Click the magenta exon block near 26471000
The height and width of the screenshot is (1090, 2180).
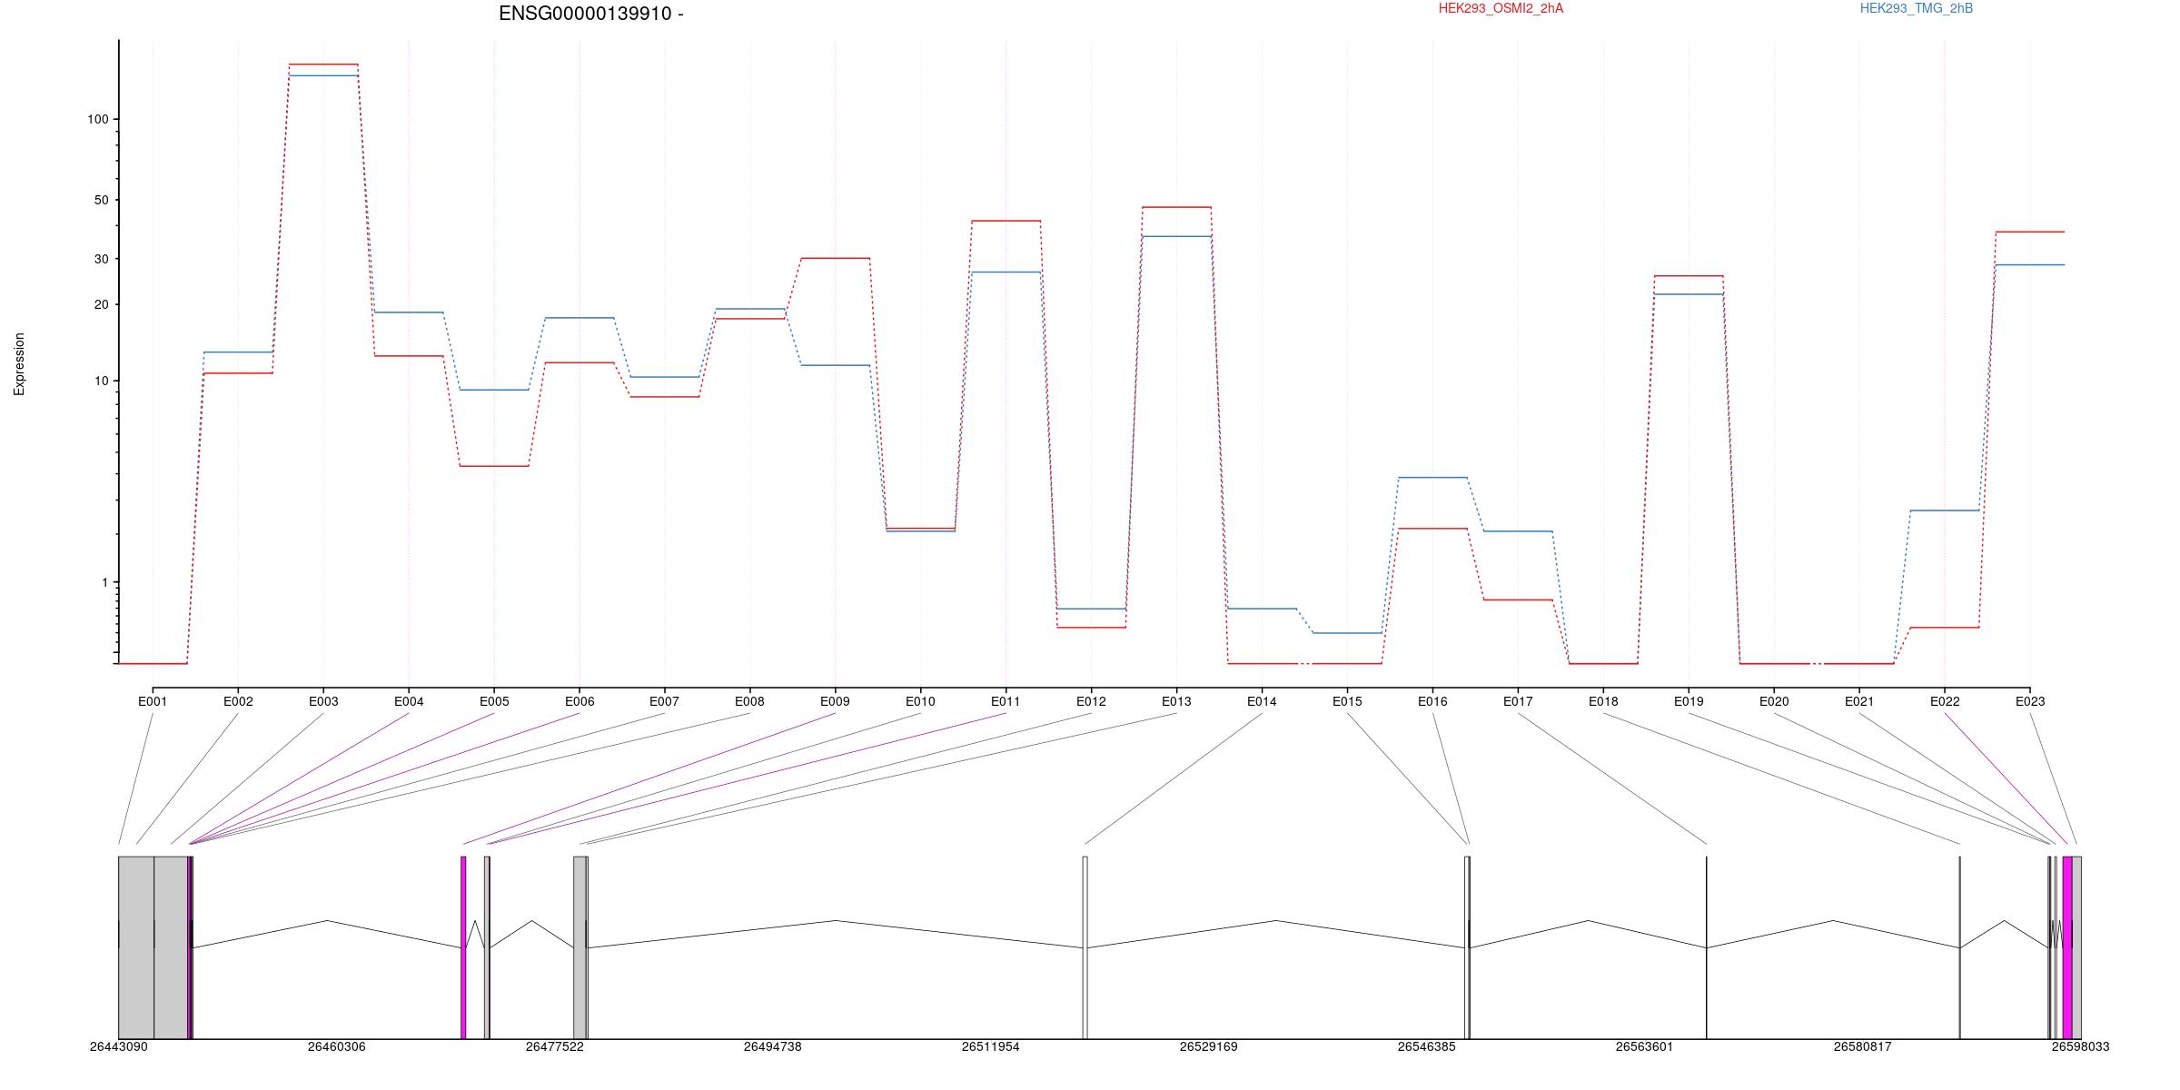463,947
